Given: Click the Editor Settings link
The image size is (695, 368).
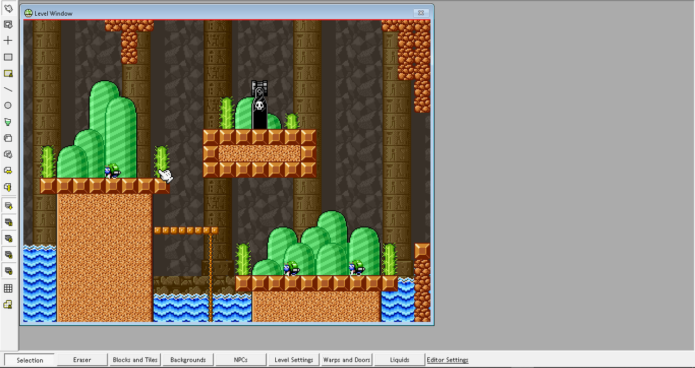Looking at the screenshot, I should (447, 360).
